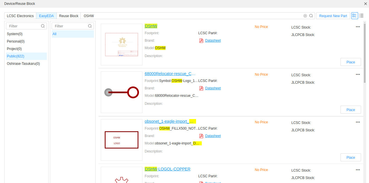Image resolution: width=369 pixels, height=183 pixels.
Task: Click PDF icon in obsonet_1-eagle-import row
Action: point(201,136)
